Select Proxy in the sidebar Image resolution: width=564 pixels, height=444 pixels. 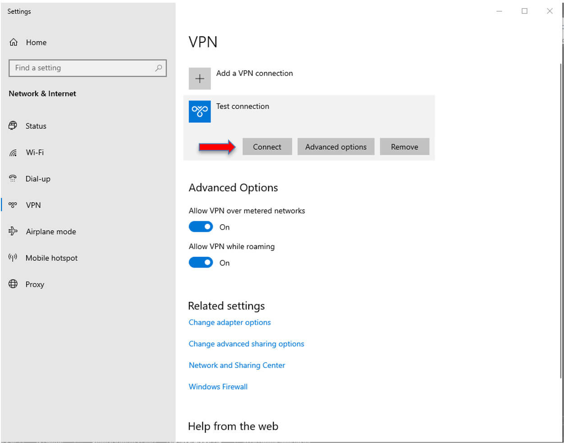13,284
